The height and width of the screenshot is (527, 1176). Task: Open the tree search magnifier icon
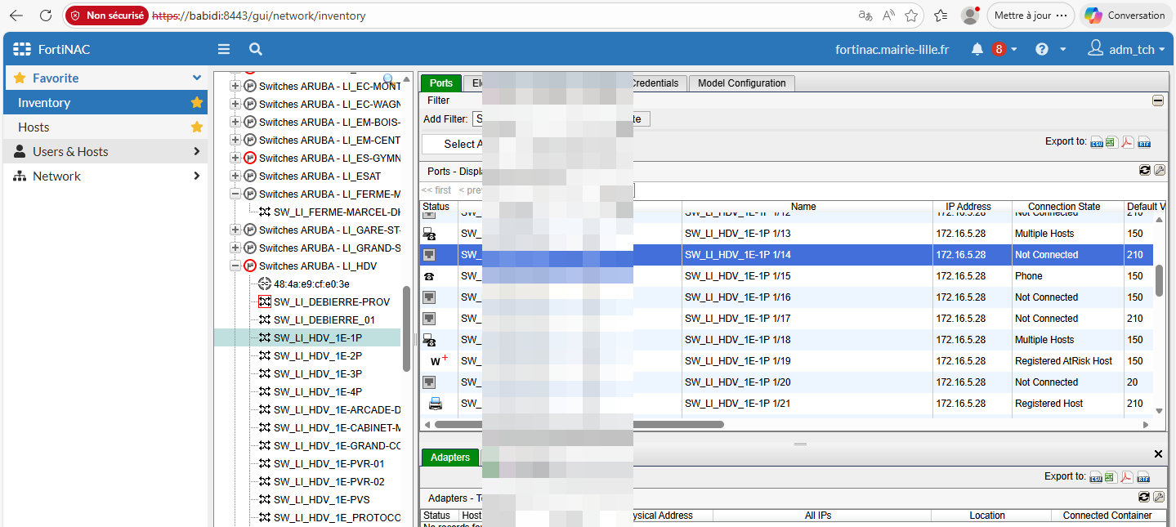(389, 79)
